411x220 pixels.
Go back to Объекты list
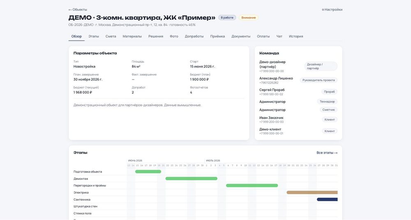click(x=78, y=9)
